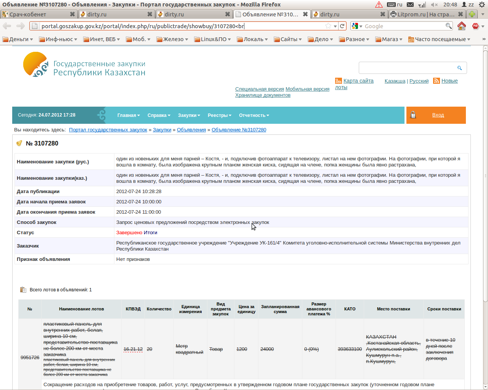
Task: Bookmark the page with the star icon
Action: [x=328, y=26]
